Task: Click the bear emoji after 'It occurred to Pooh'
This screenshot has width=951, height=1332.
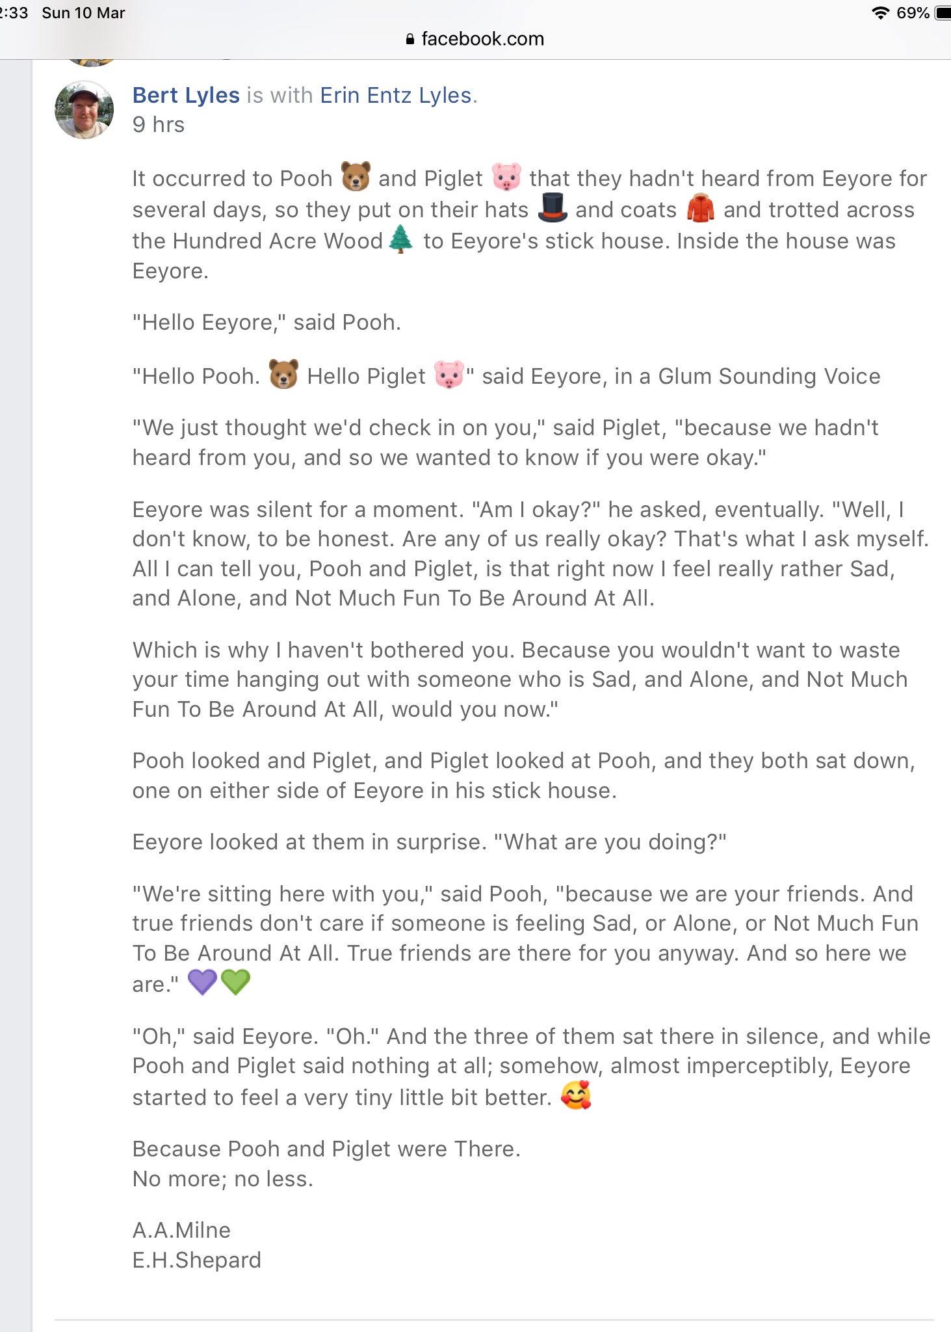Action: [x=356, y=176]
